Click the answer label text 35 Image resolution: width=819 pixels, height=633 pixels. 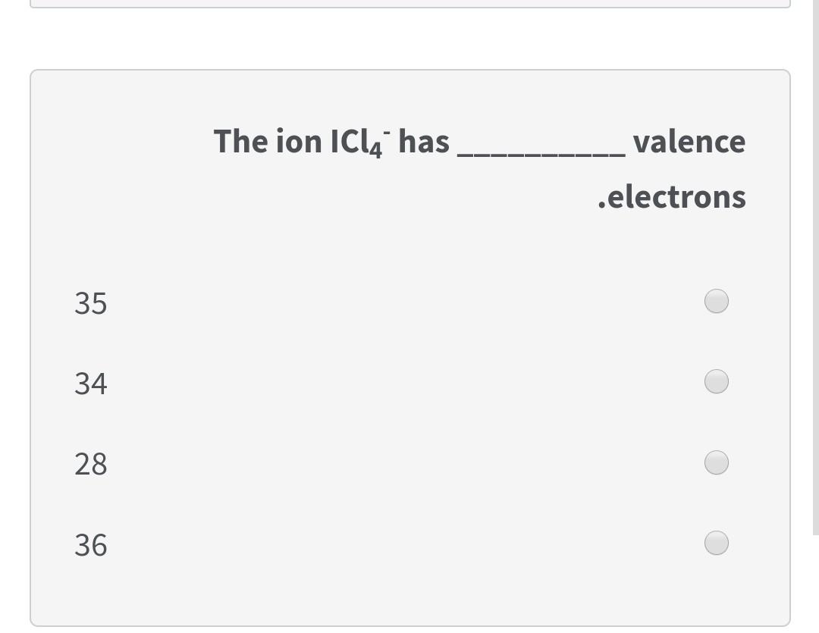tap(91, 304)
